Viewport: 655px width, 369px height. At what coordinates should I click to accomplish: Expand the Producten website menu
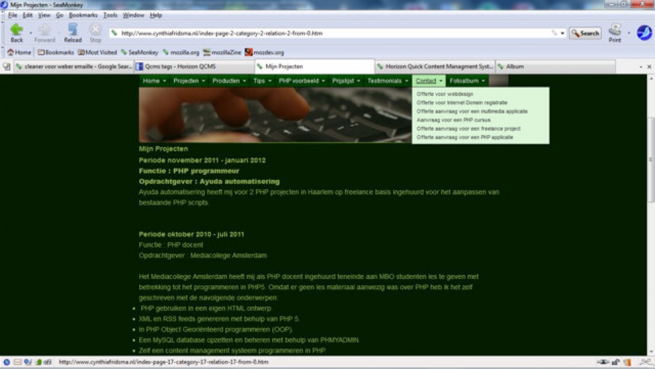229,81
